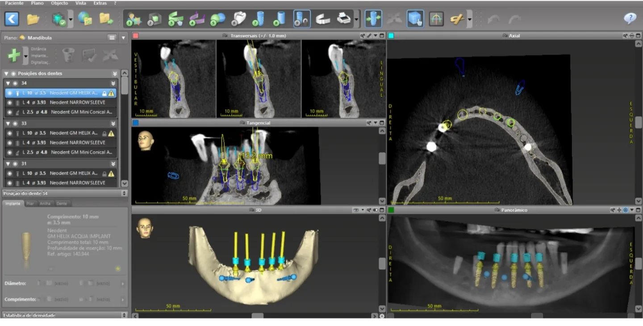
Task: Toggle visibility of tooth 31 group
Action: tap(15, 164)
